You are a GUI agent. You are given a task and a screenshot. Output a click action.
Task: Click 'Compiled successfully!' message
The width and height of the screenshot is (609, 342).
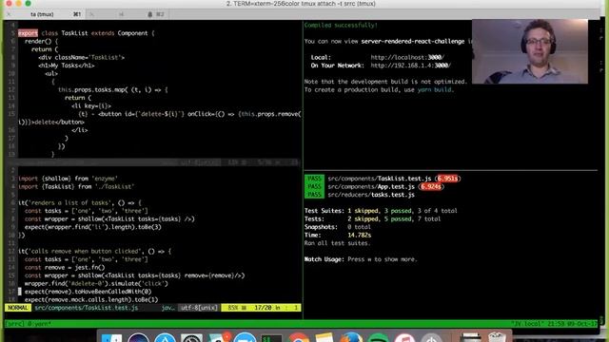point(341,26)
